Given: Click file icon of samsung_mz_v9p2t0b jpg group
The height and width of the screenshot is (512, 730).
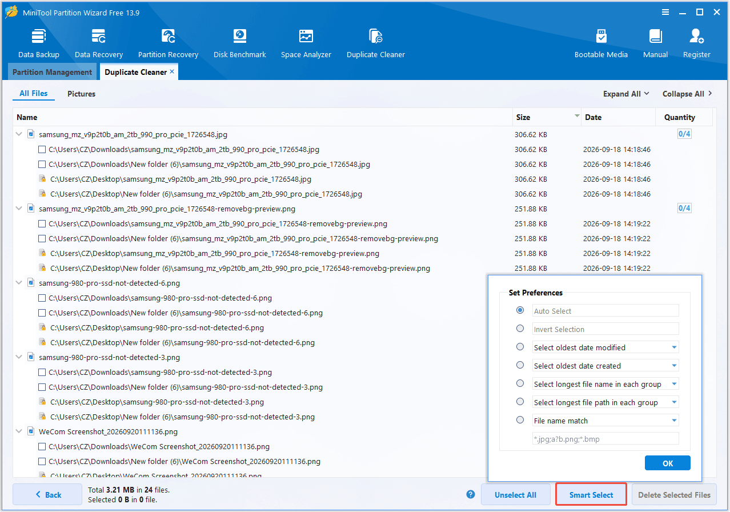Looking at the screenshot, I should pyautogui.click(x=31, y=134).
